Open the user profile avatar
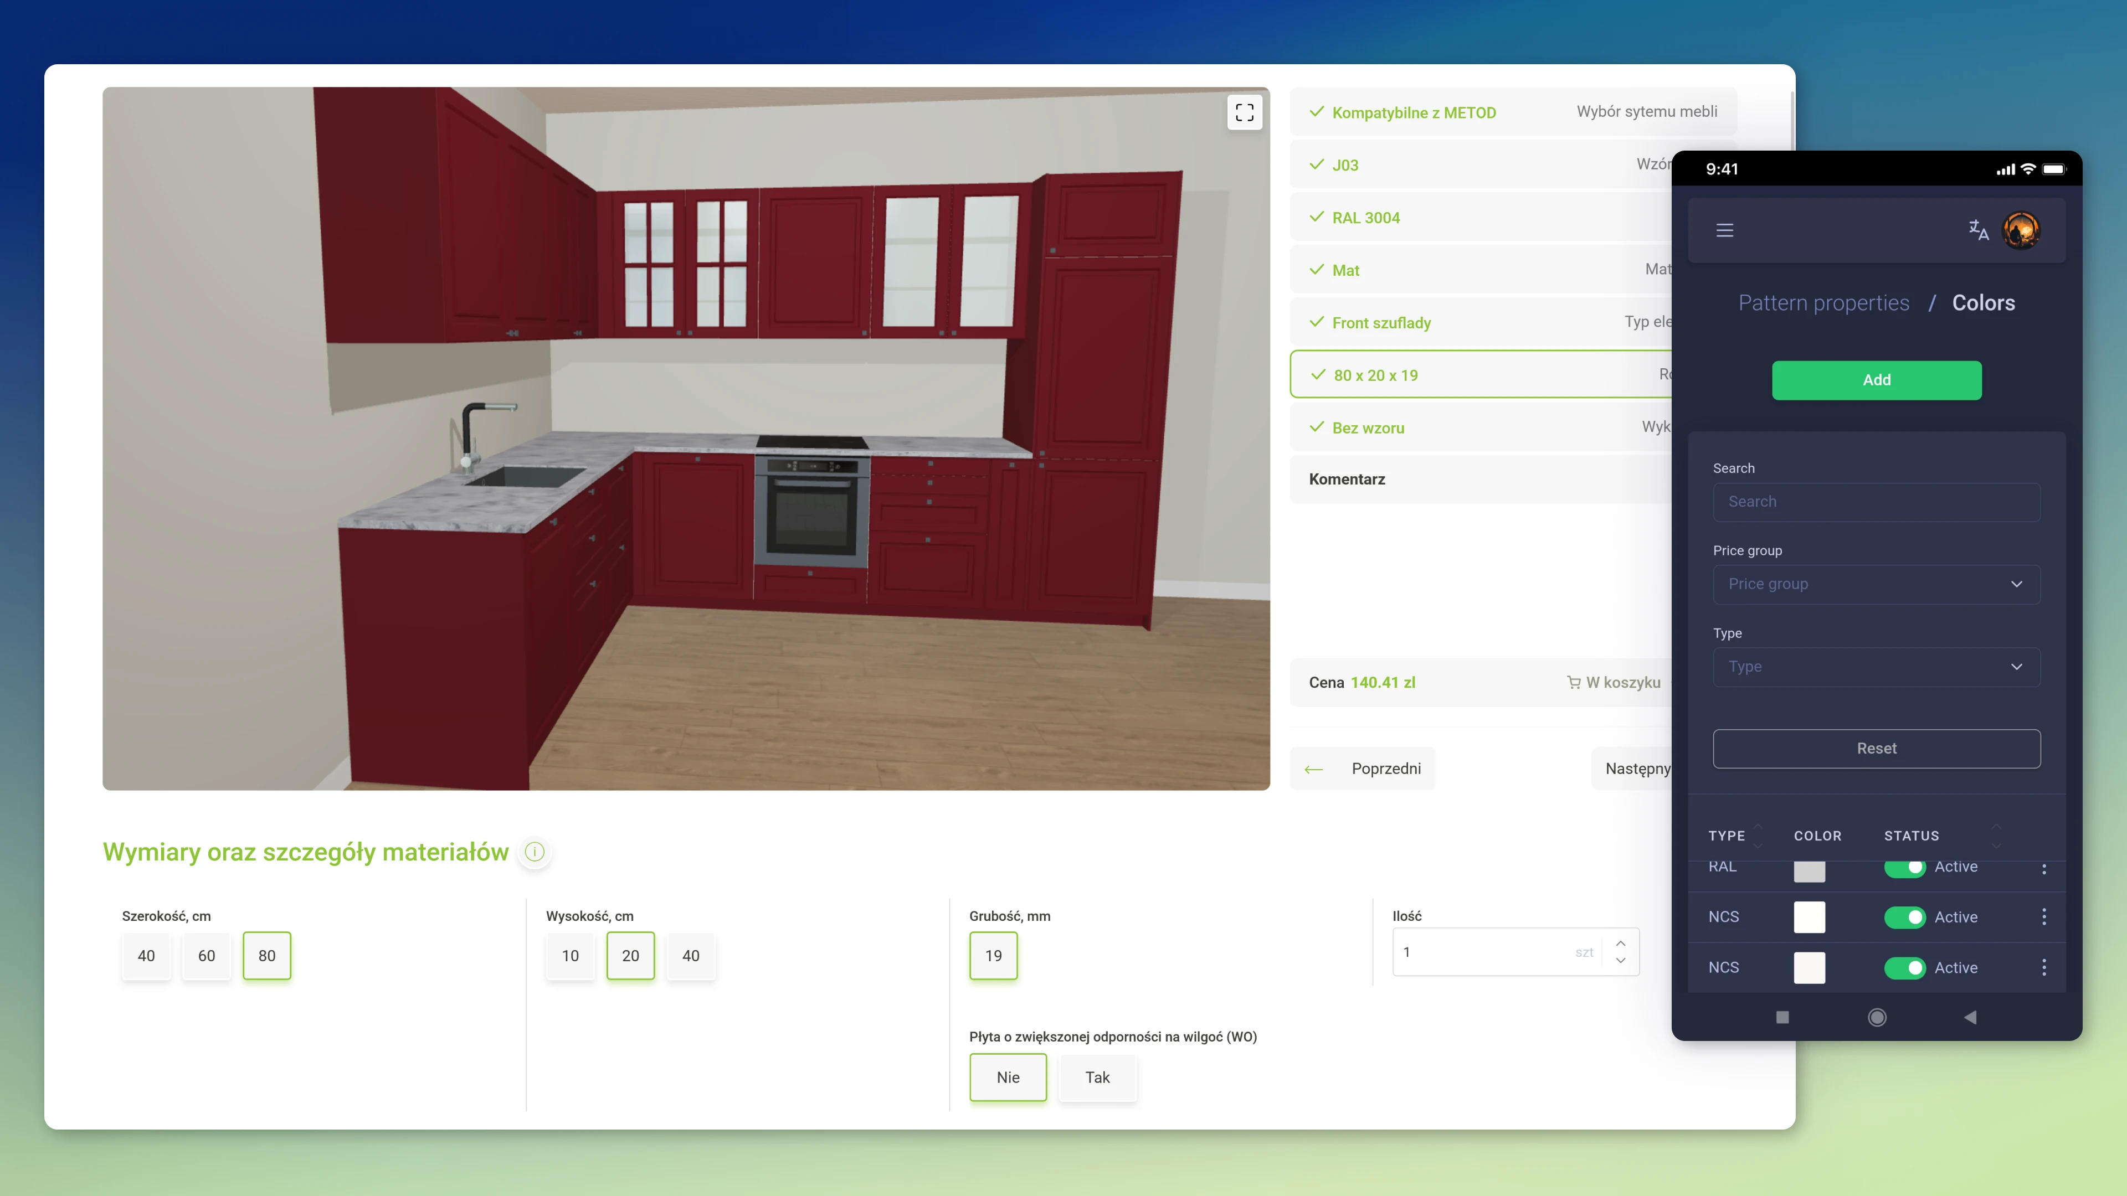Image resolution: width=2127 pixels, height=1196 pixels. click(2021, 230)
